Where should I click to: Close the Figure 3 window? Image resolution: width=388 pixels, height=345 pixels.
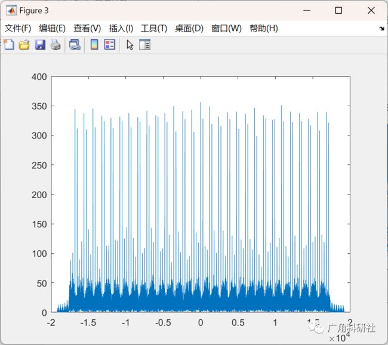point(371,10)
